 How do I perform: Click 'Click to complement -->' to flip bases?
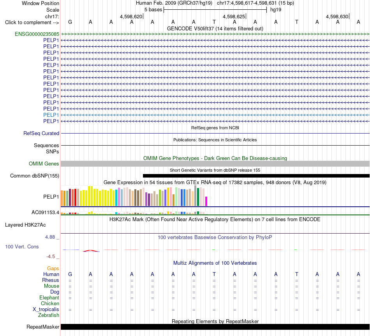[x=32, y=23]
